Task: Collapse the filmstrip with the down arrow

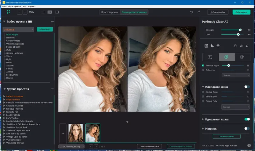Action: point(127,122)
